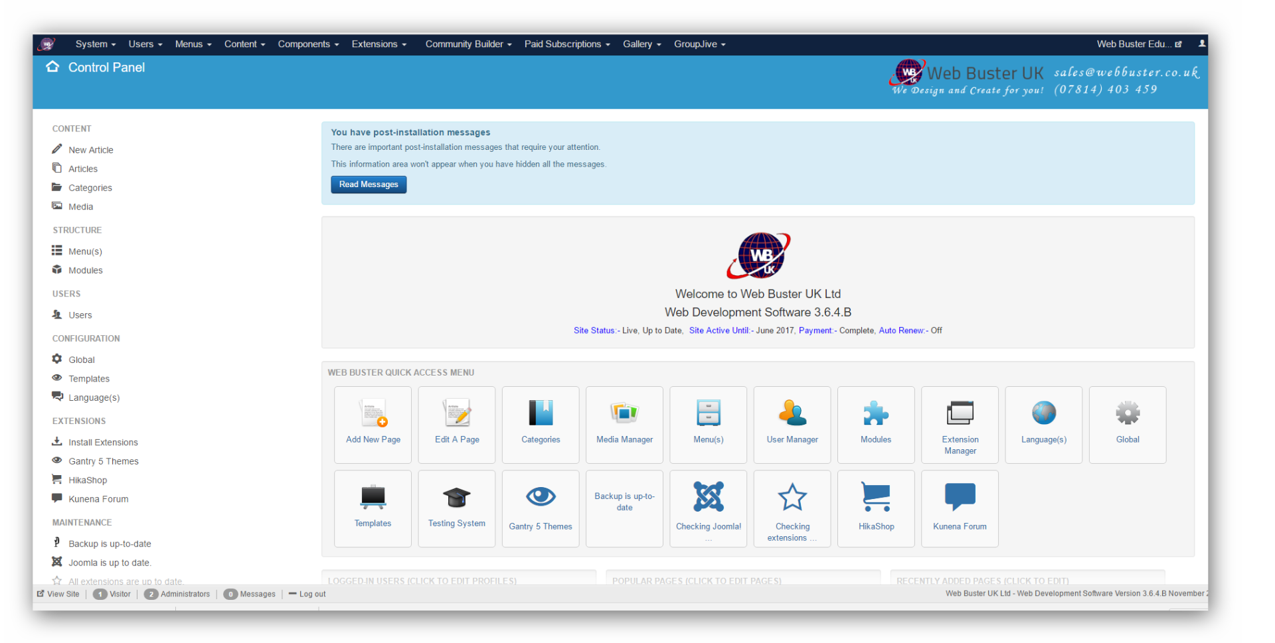Open Media in the sidebar
The width and height of the screenshot is (1275, 643).
point(80,206)
